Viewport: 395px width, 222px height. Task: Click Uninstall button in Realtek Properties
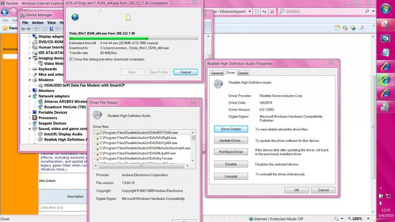click(231, 176)
